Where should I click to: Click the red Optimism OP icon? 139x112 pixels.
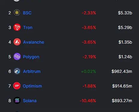coord(17,86)
